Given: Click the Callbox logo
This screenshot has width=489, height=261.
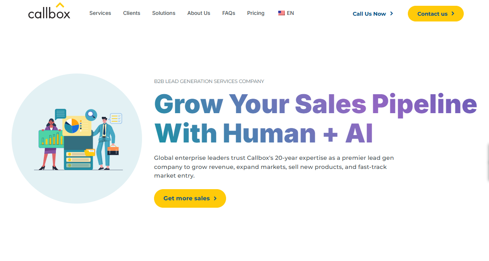Looking at the screenshot, I should coord(49,12).
